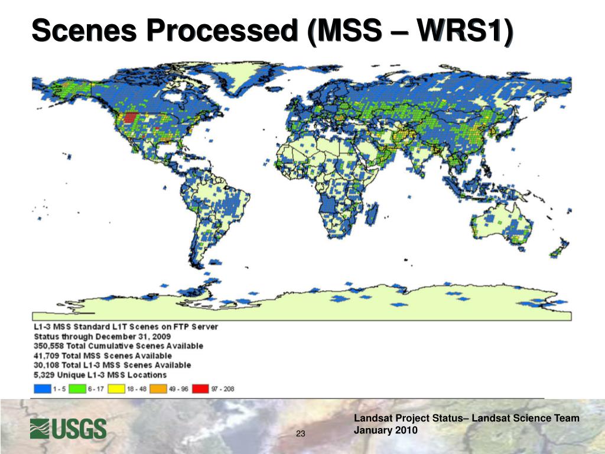The width and height of the screenshot is (605, 454).
Task: Select the red 97-208 legend swatch
Action: (200, 389)
